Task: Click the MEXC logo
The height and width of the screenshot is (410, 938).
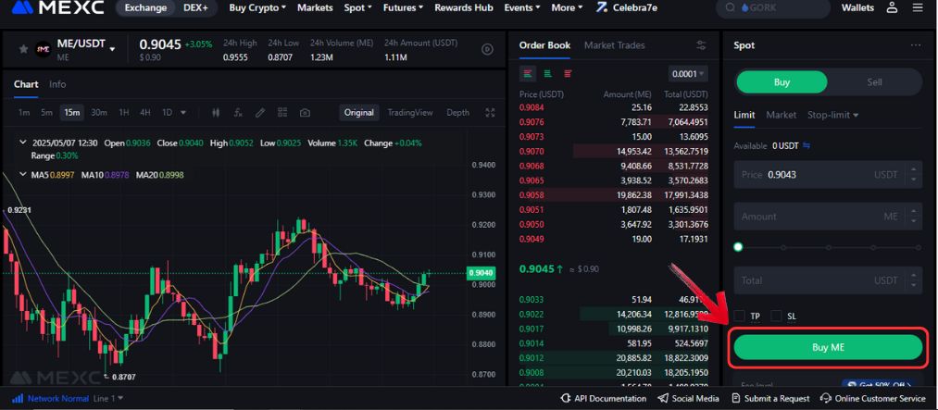Action: tap(57, 7)
